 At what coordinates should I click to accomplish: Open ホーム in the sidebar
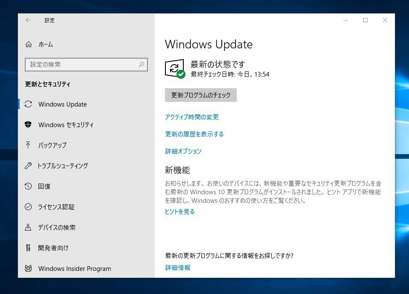(86, 45)
